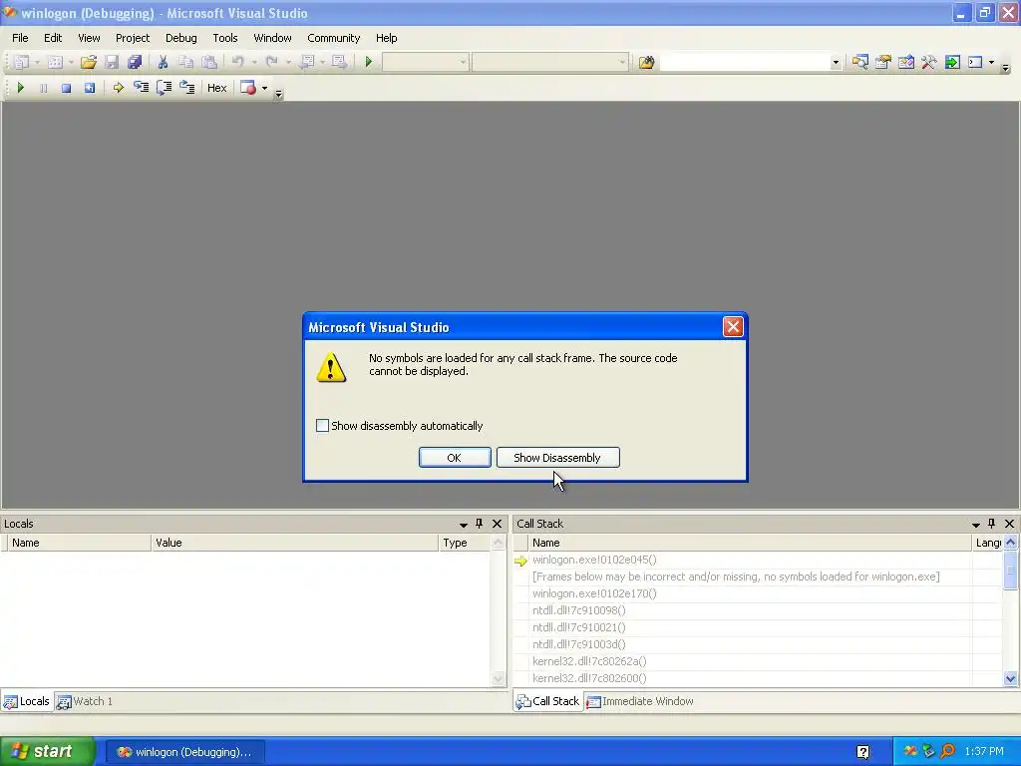Open Locals panel window position menu
Screen dimensions: 1021x766
click(464, 525)
